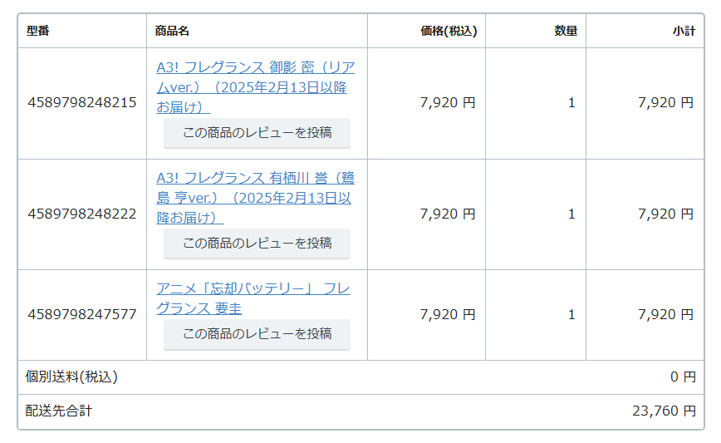721x443 pixels.
Task: Click the 小計 column header
Action: coord(684,31)
